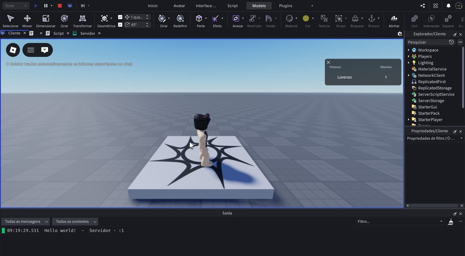Click the move snap increment stepper
465x256 pixels.
tap(147, 17)
